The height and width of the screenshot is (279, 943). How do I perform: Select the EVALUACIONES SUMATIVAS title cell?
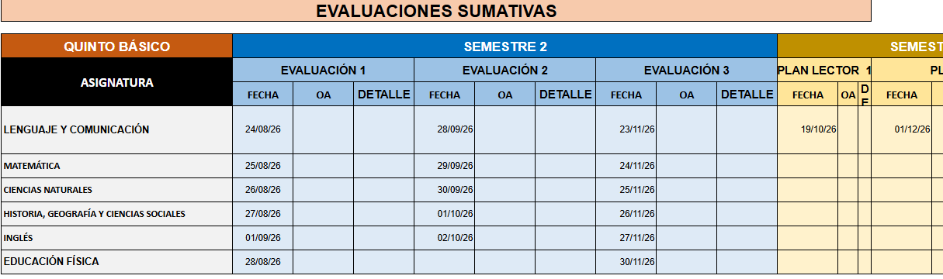[435, 11]
